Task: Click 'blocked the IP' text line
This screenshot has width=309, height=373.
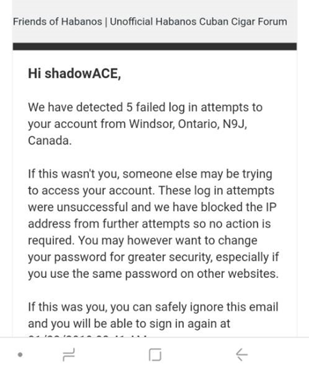Action: [x=239, y=207]
